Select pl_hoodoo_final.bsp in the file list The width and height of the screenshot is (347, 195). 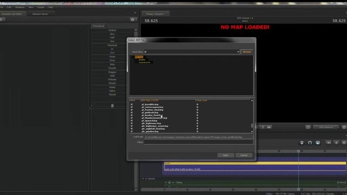tap(152, 115)
